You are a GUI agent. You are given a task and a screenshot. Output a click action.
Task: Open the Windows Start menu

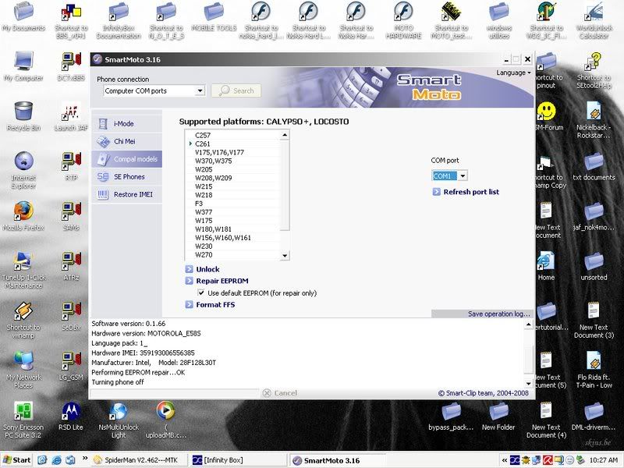tap(16, 460)
